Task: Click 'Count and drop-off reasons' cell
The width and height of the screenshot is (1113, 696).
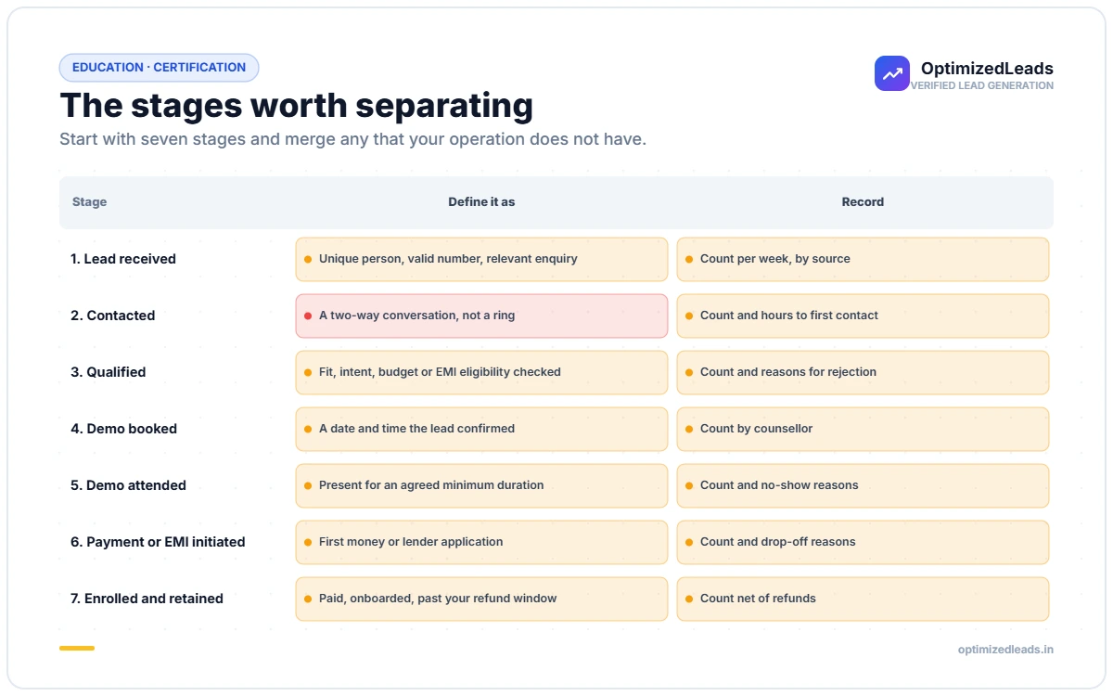Action: [x=863, y=542]
